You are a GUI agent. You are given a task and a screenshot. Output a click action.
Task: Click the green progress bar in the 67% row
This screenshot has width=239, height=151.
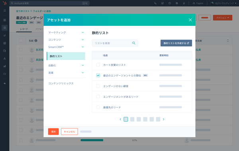click(92, 140)
